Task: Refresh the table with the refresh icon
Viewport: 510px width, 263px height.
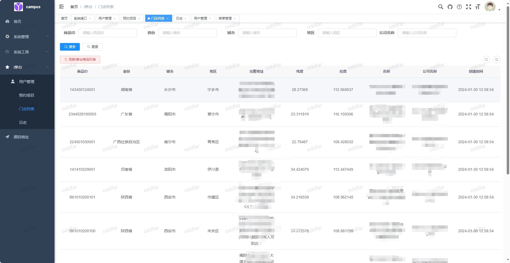Action: pos(497,59)
